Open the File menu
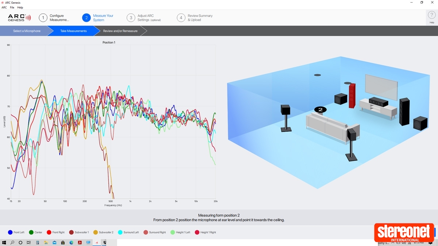Image resolution: width=438 pixels, height=246 pixels. pos(12,7)
